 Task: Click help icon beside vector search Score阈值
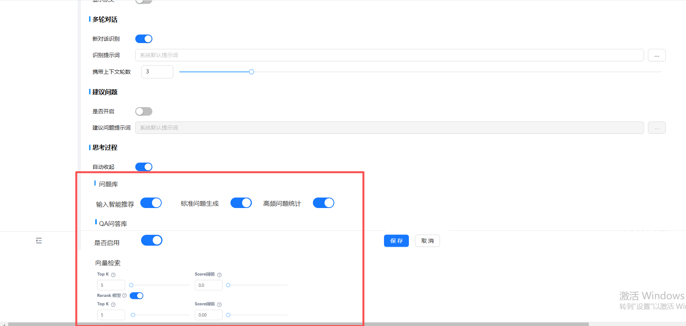point(219,275)
